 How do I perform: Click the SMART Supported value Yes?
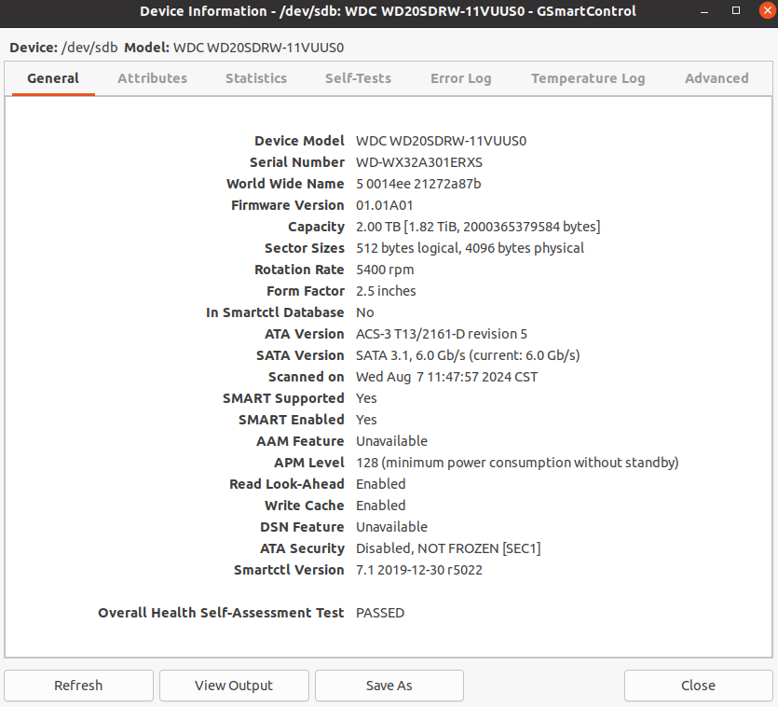pos(366,398)
